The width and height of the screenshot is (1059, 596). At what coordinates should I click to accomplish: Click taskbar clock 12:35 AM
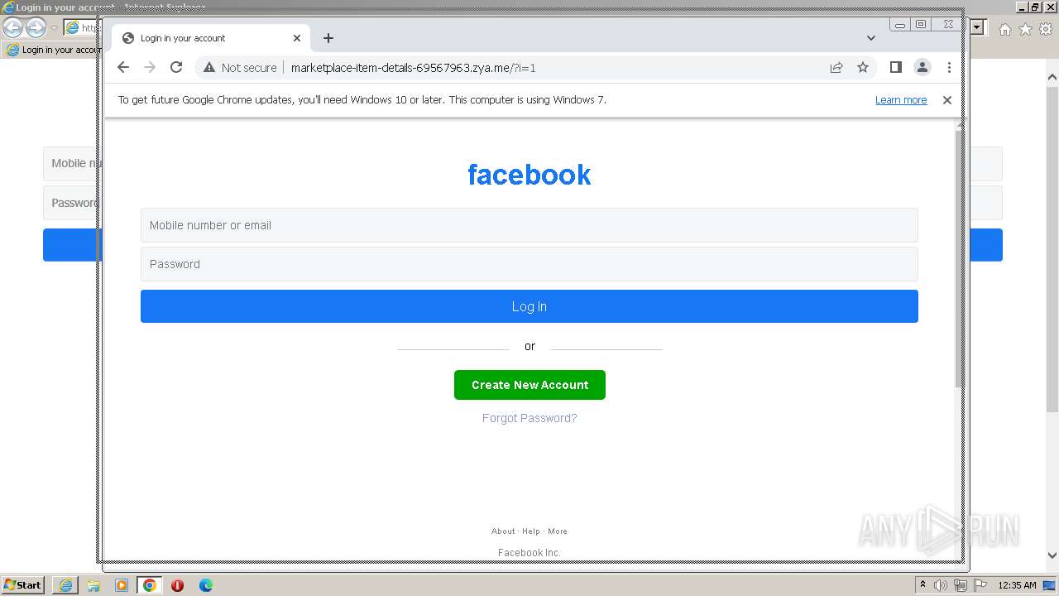(x=1017, y=585)
